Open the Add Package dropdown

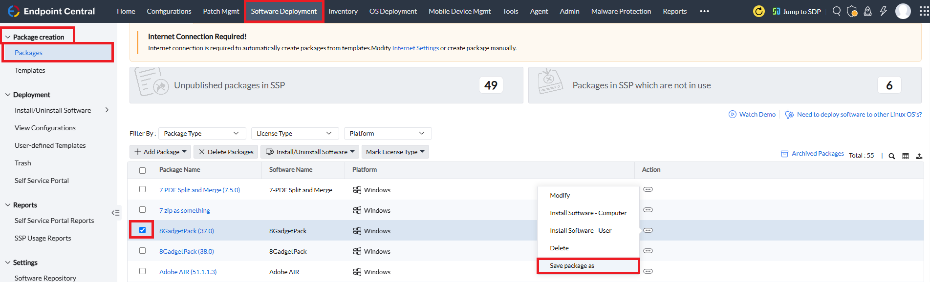pos(160,152)
